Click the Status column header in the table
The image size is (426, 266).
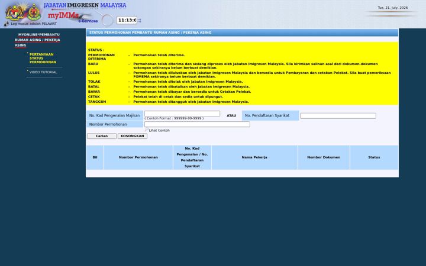click(x=374, y=157)
